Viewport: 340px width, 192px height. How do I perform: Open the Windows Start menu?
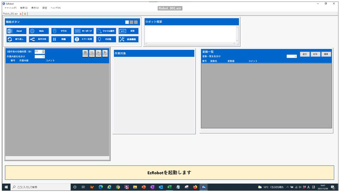(x=6, y=187)
